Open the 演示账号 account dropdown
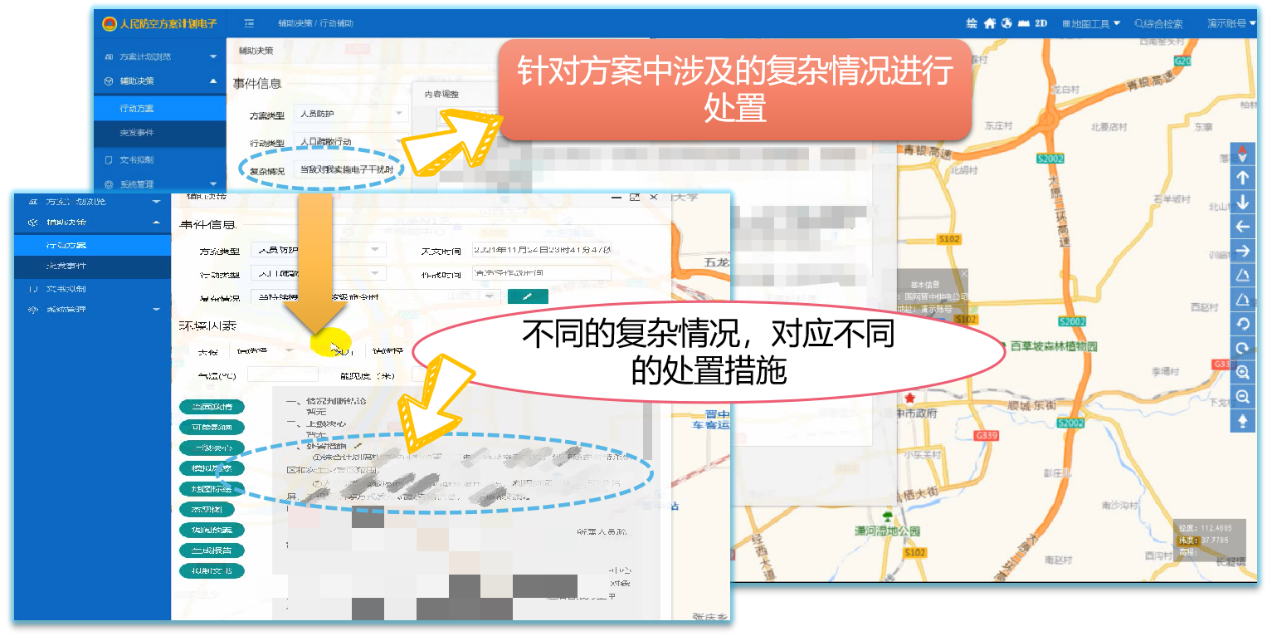This screenshot has width=1272, height=641. tap(1231, 24)
